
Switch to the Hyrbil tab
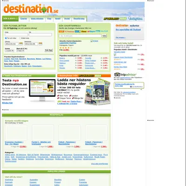67,19
